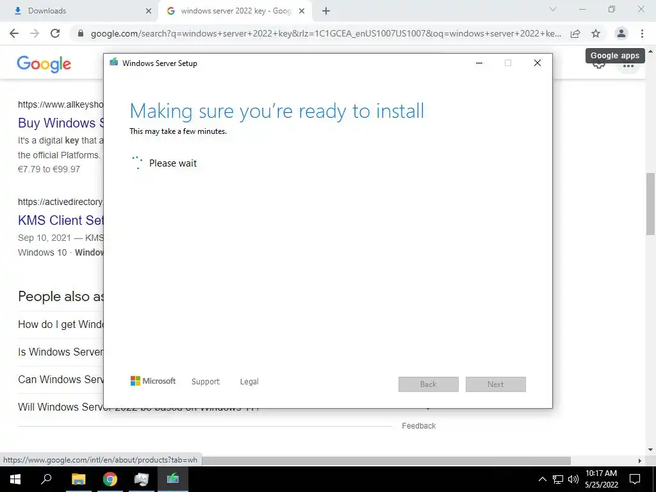Open Legal link in Setup window
The width and height of the screenshot is (656, 492).
249,382
